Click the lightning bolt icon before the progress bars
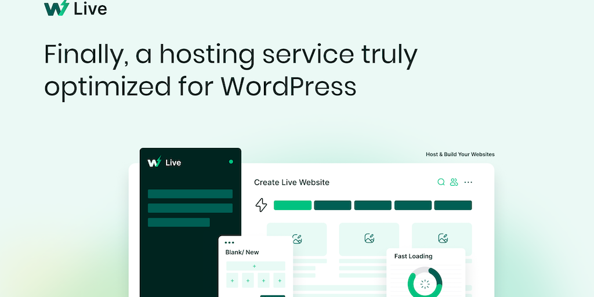The image size is (594, 297). point(261,205)
